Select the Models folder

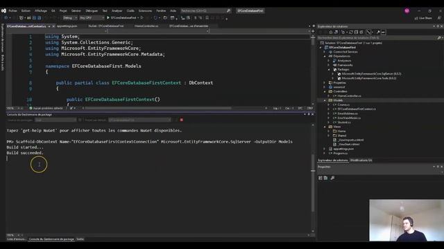(338, 100)
